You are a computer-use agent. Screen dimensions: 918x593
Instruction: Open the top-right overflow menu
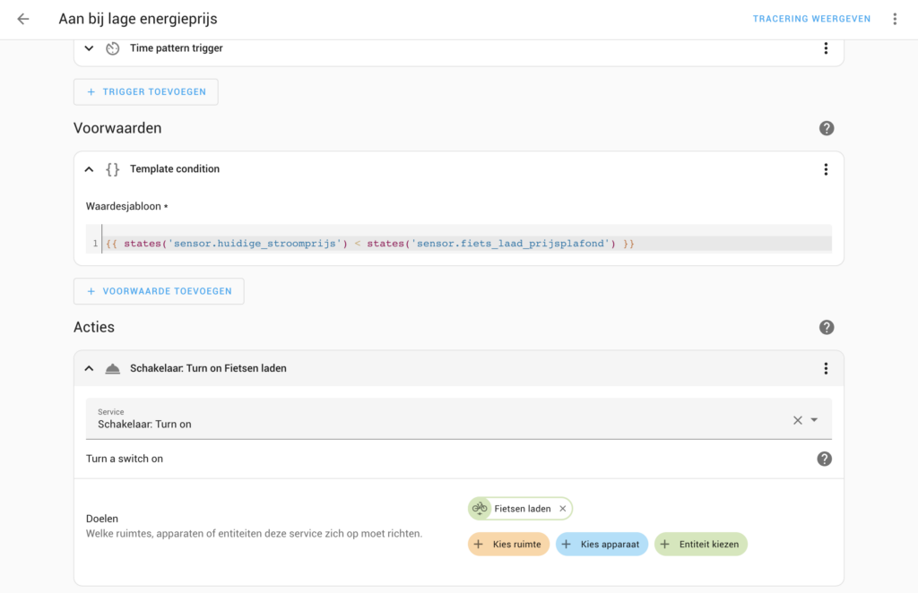895,19
